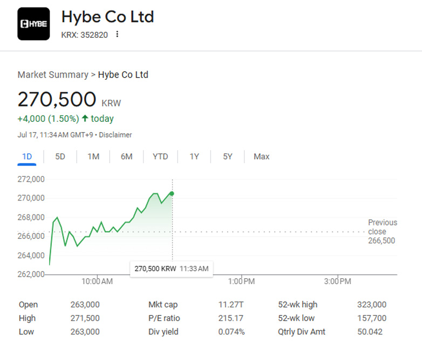Screen dimensions: 422x344
Task: Open the Market Summary breadcrumb link
Action: (x=53, y=75)
